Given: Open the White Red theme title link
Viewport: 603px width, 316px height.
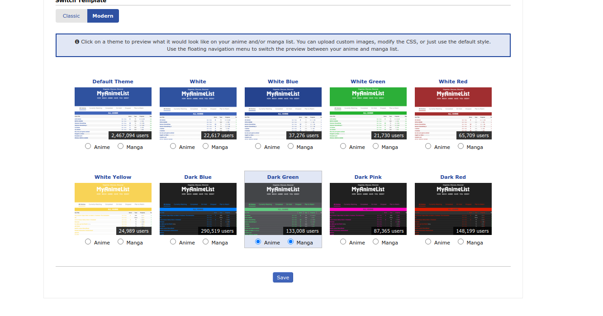Looking at the screenshot, I should (453, 81).
